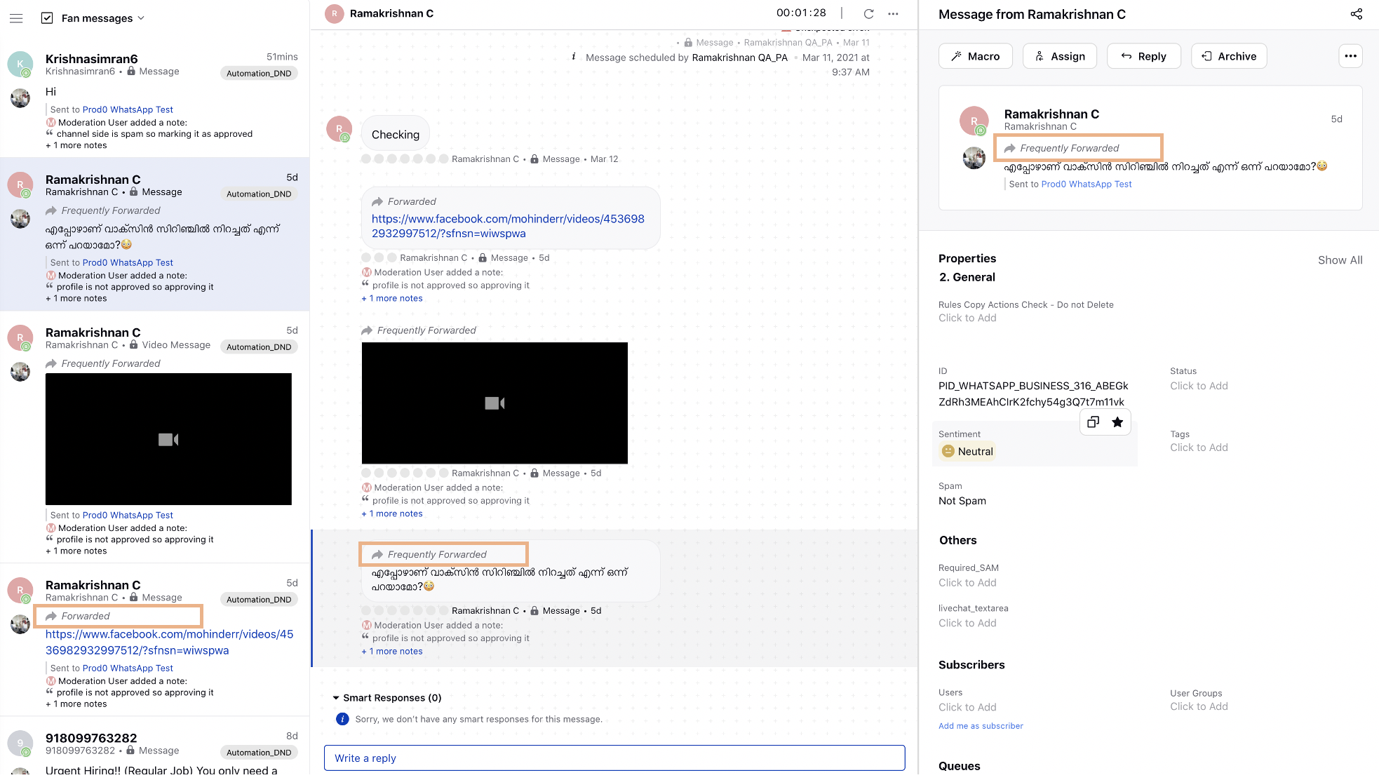This screenshot has height=780, width=1379.
Task: Click Add me as subscriber link
Action: coord(981,725)
